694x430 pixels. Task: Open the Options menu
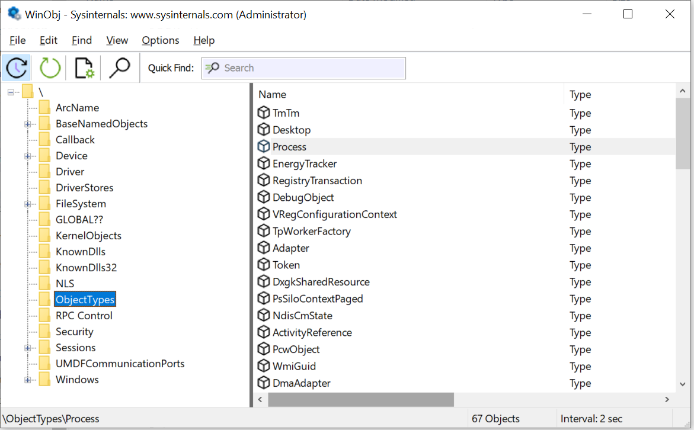[x=160, y=40]
